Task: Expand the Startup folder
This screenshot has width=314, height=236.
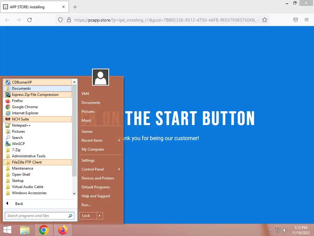Action: pos(37,181)
